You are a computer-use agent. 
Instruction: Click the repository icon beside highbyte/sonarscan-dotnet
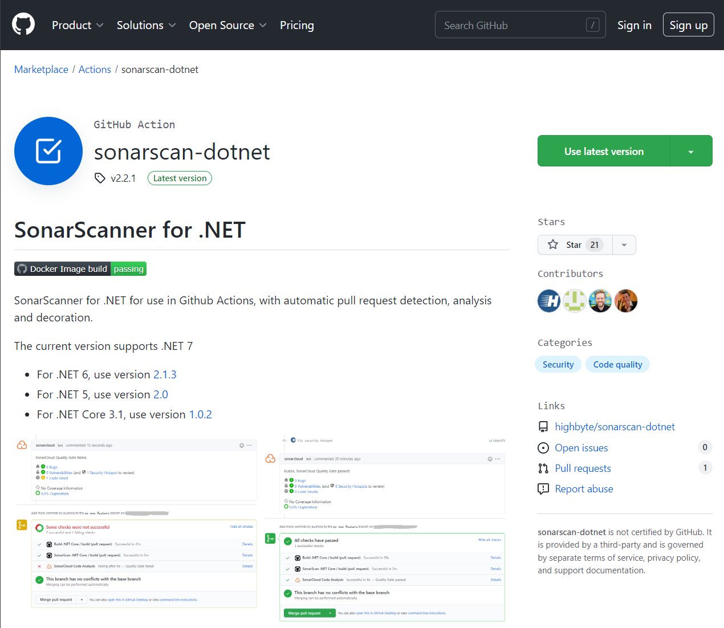coord(543,426)
